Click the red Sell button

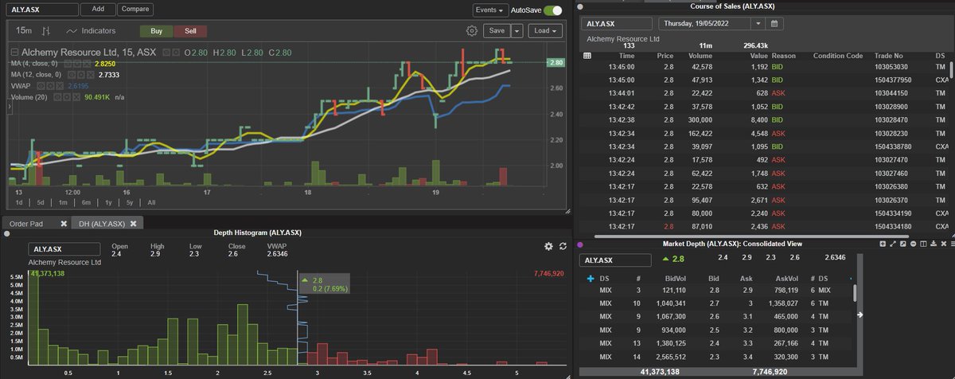(x=190, y=31)
